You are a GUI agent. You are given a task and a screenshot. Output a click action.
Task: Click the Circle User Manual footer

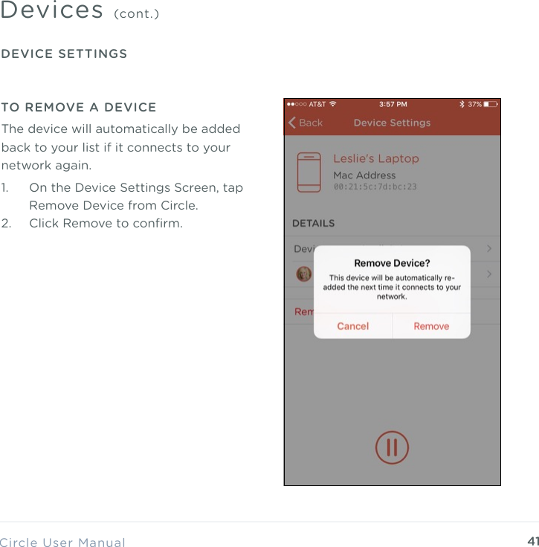(x=62, y=542)
